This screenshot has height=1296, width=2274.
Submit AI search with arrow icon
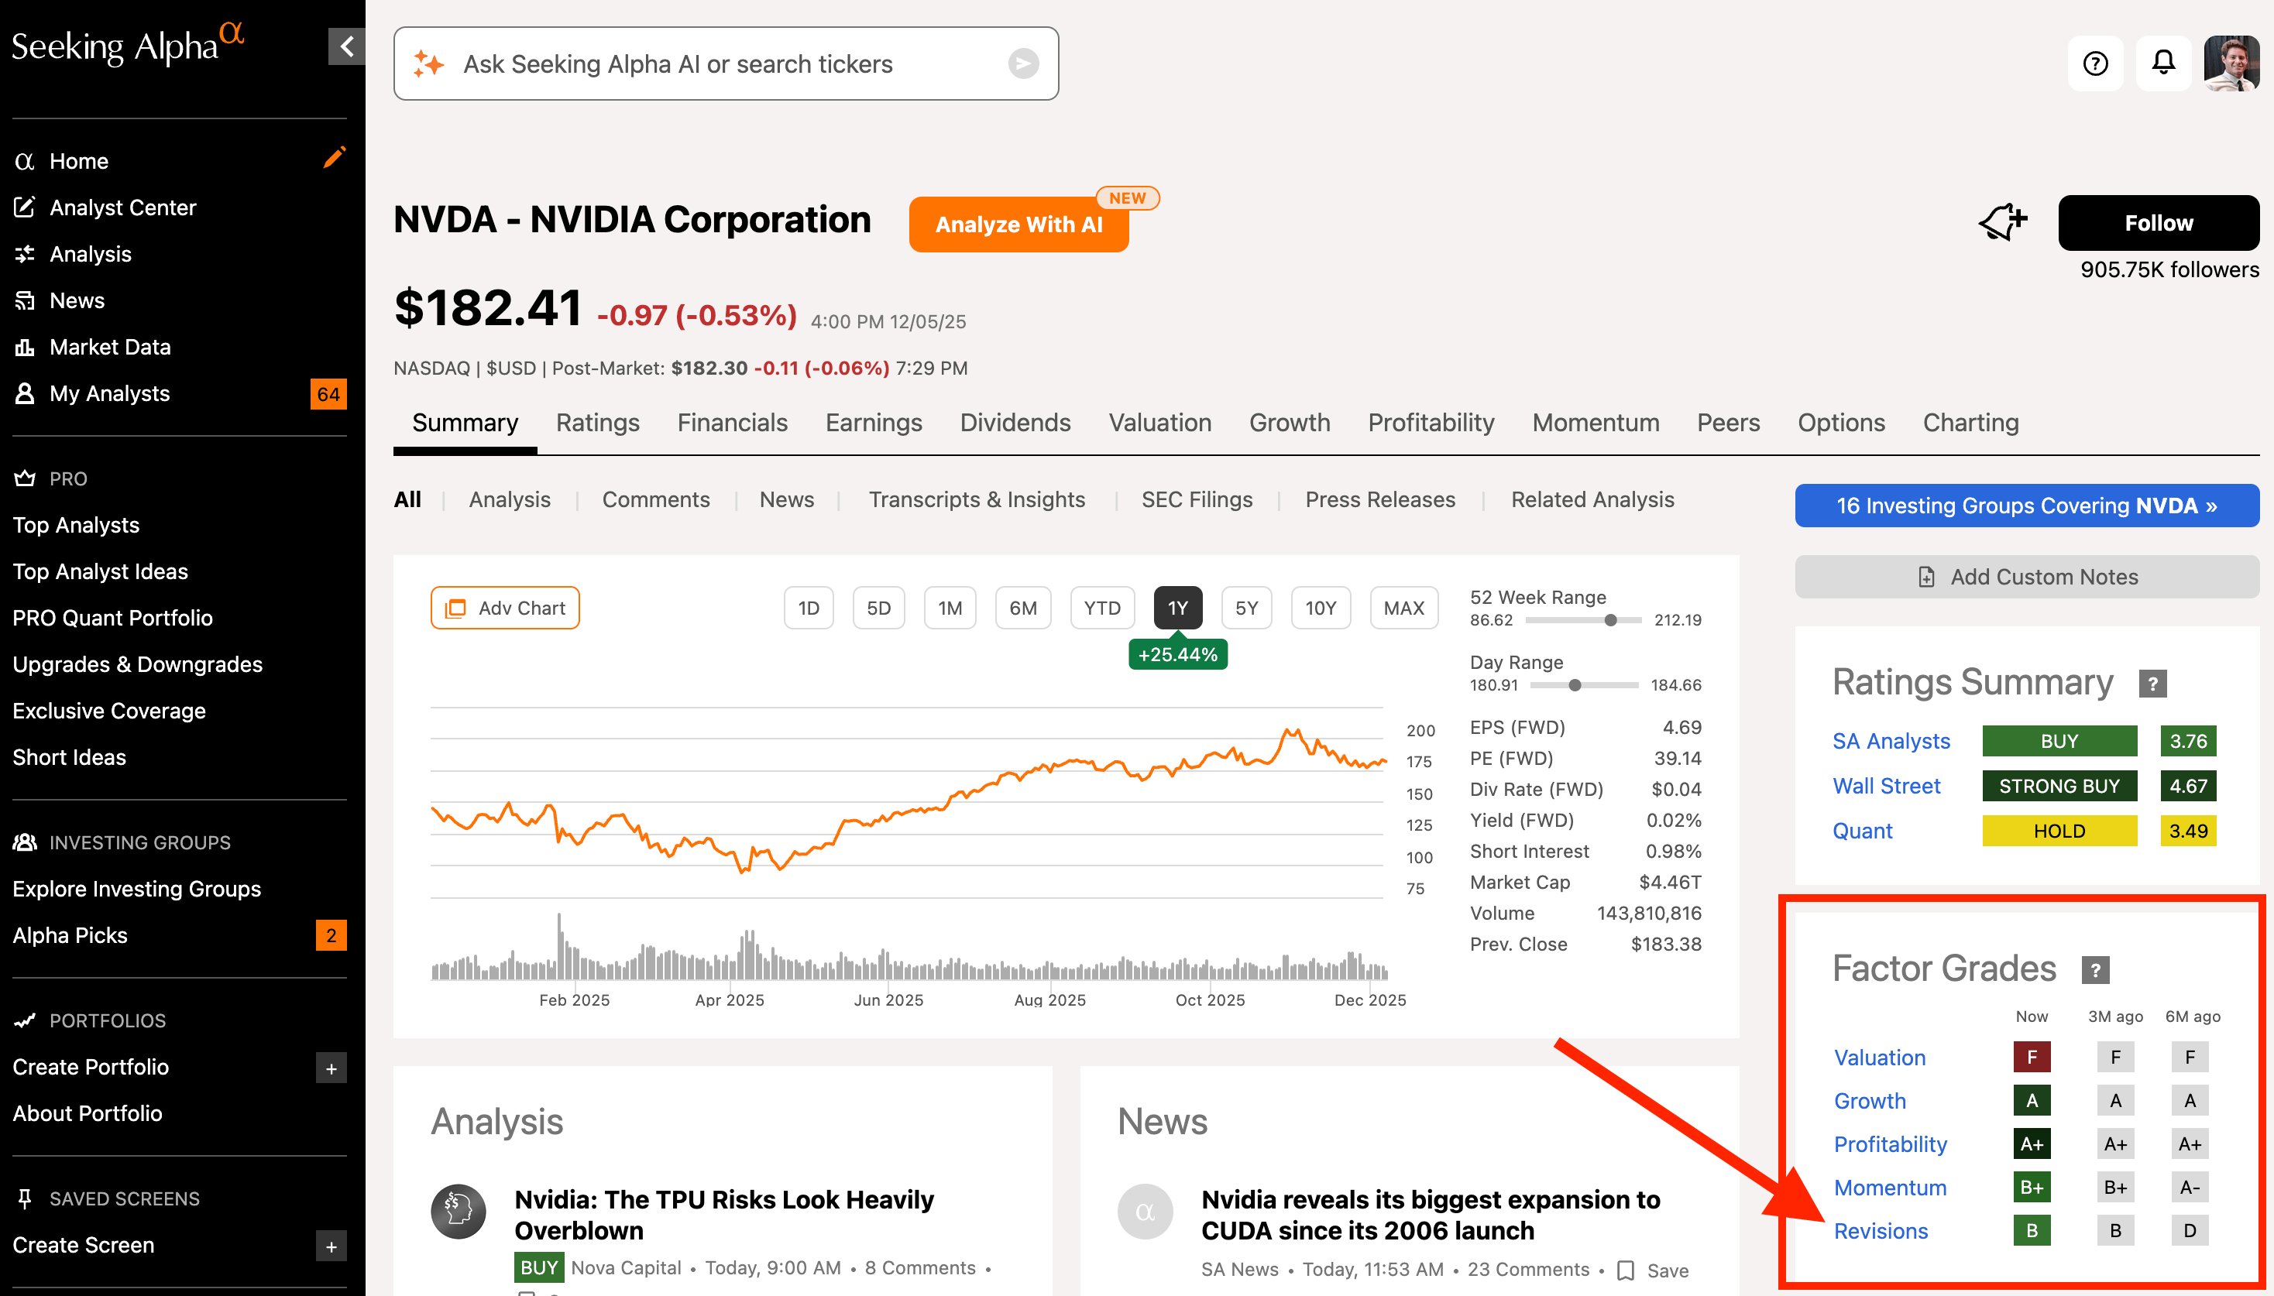(x=1023, y=63)
